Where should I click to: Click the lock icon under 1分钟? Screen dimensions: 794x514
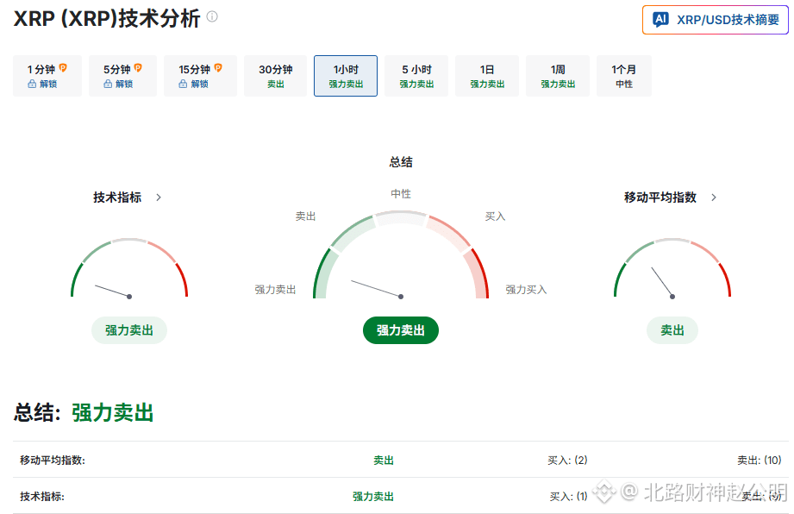(x=32, y=84)
